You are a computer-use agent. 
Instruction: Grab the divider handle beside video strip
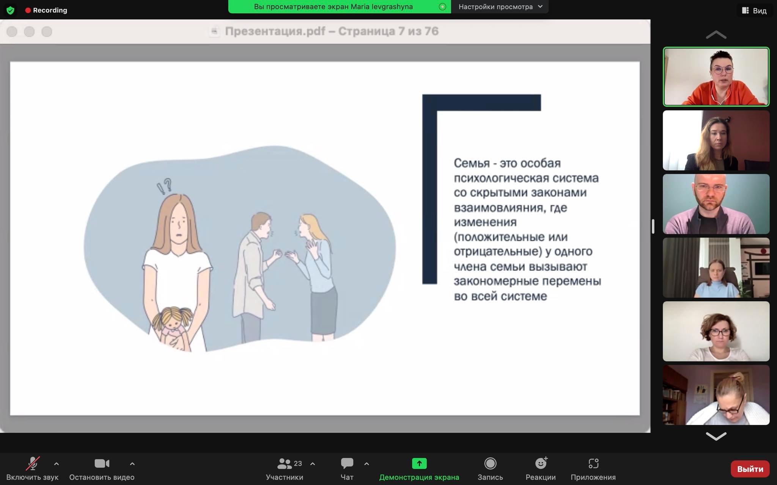[x=653, y=227]
